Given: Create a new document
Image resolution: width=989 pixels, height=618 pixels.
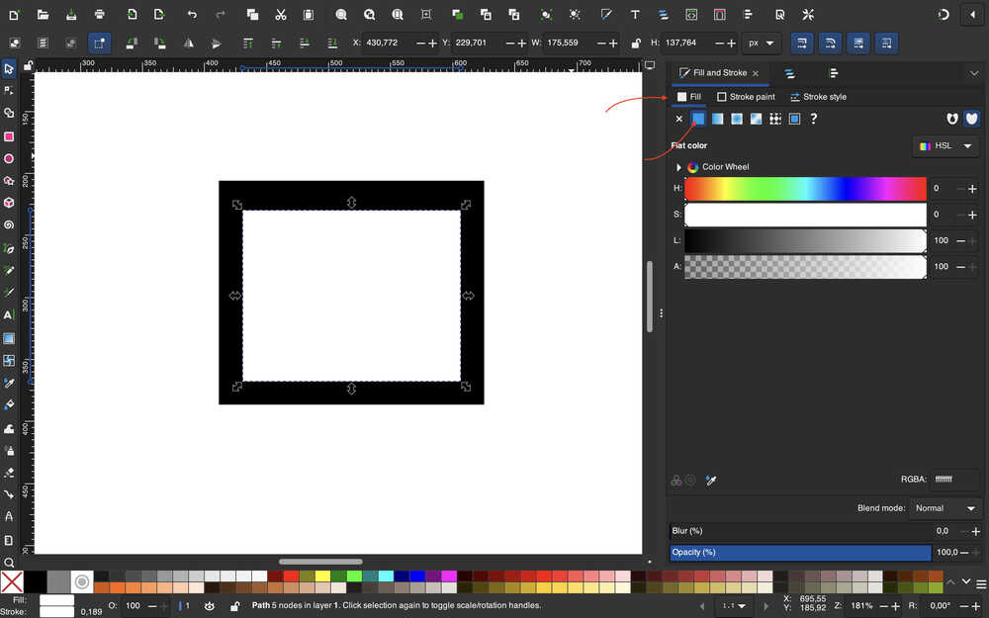Looking at the screenshot, I should coord(14,15).
